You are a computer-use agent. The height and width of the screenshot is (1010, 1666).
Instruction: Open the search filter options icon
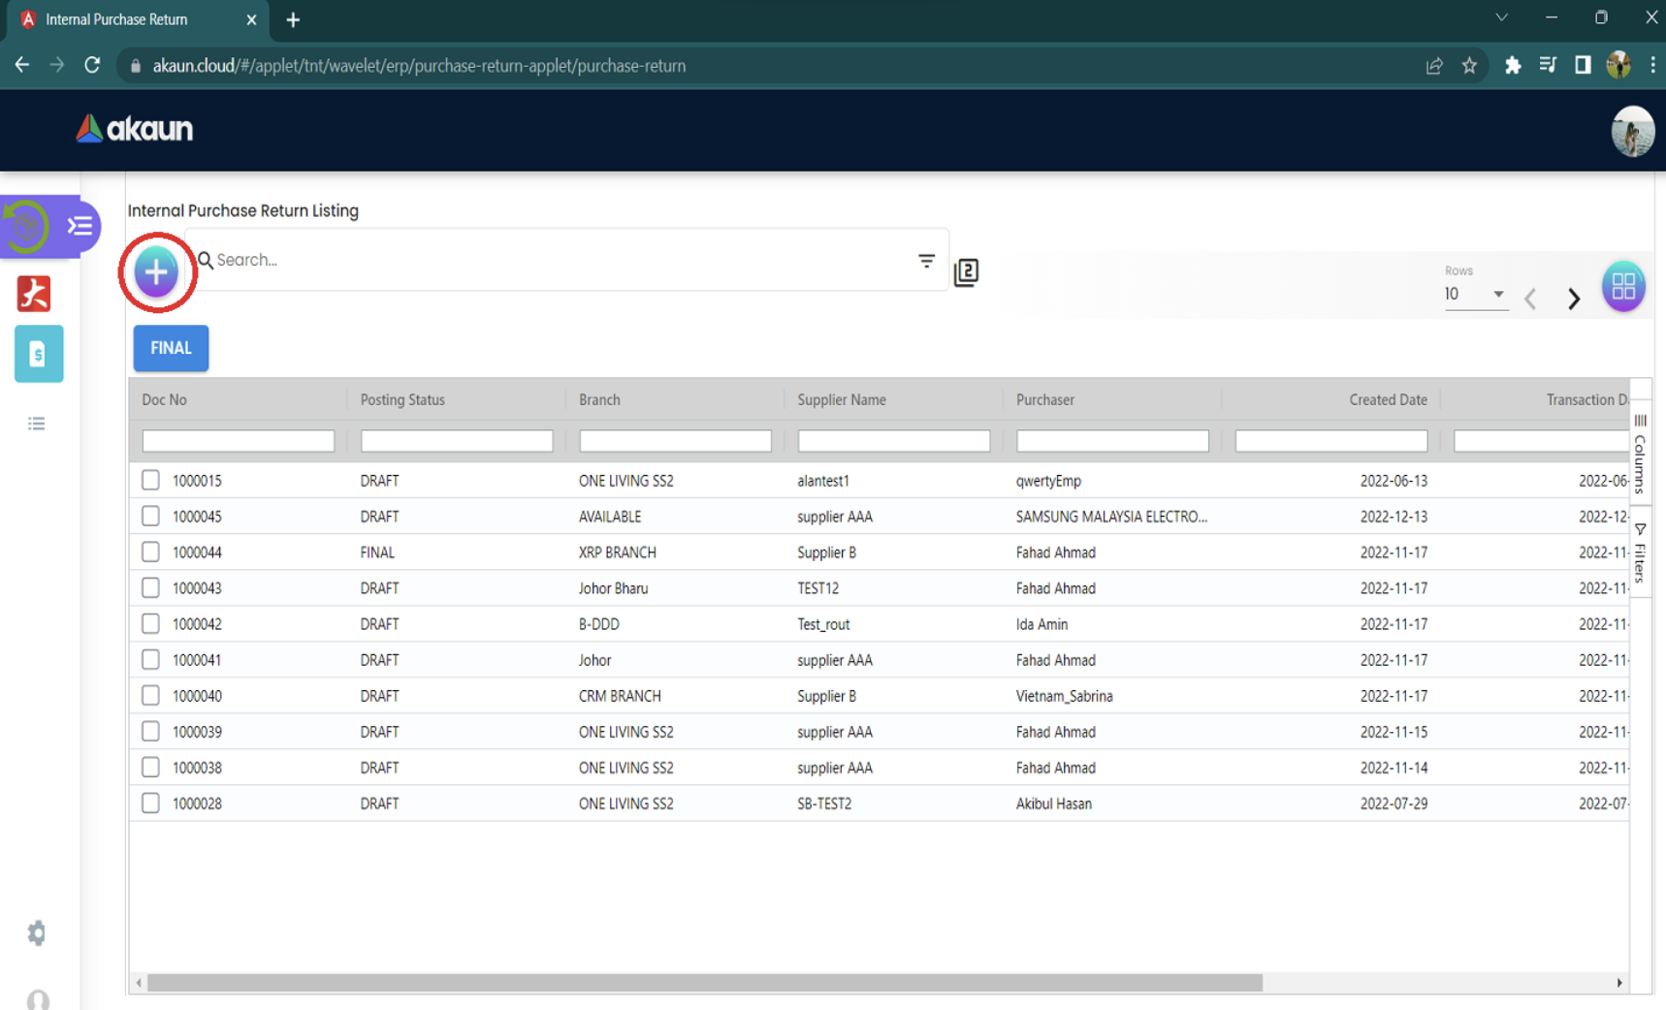926,261
